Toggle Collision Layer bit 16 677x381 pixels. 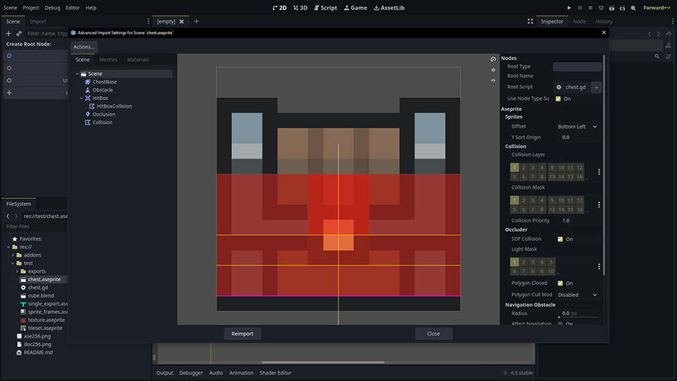coord(580,176)
